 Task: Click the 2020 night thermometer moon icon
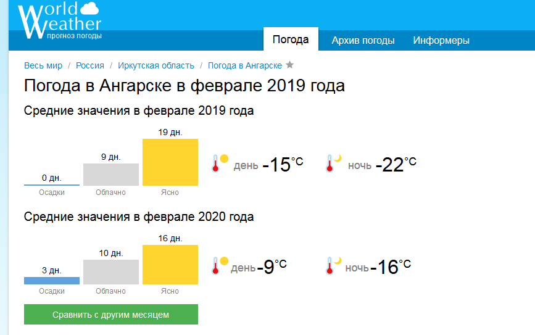[x=334, y=265]
